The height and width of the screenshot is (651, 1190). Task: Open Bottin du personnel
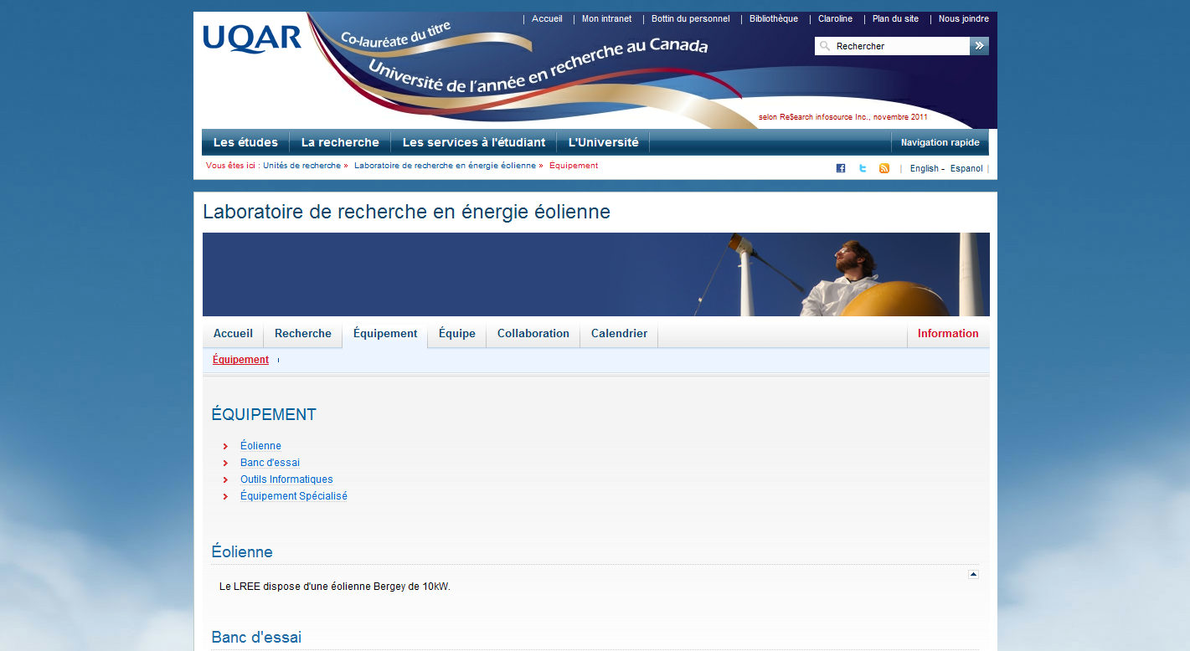(x=691, y=18)
